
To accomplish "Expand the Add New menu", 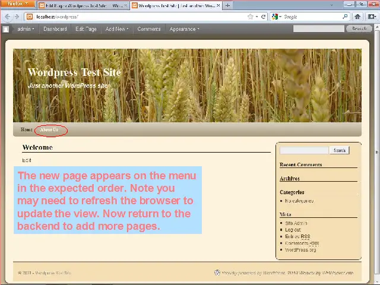I will point(117,29).
